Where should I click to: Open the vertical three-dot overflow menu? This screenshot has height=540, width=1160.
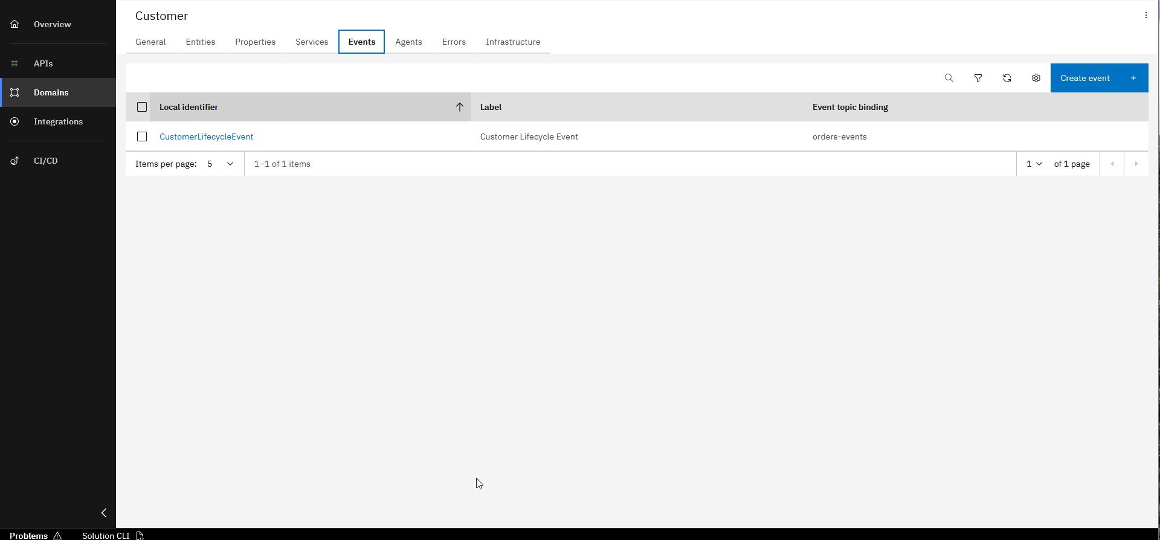coord(1145,16)
